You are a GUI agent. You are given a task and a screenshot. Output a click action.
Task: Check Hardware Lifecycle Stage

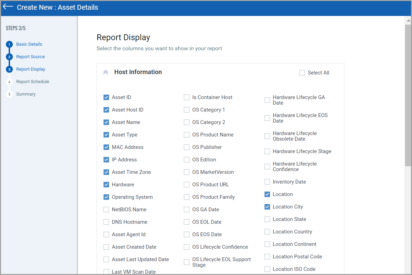pos(267,151)
